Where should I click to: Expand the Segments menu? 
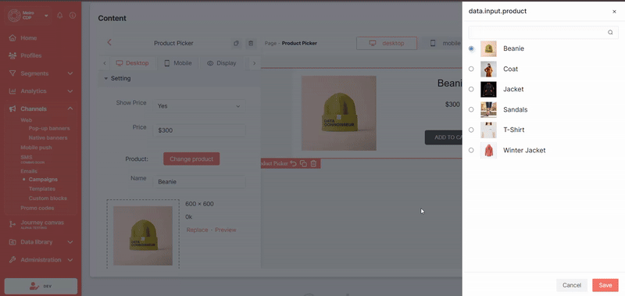click(x=41, y=73)
